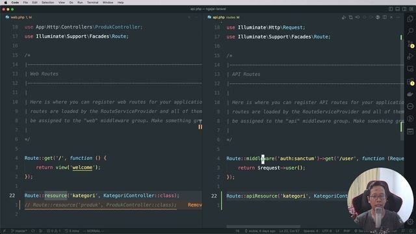Split the api.php editor to the right
The image size is (416, 234).
pyautogui.click(x=385, y=18)
